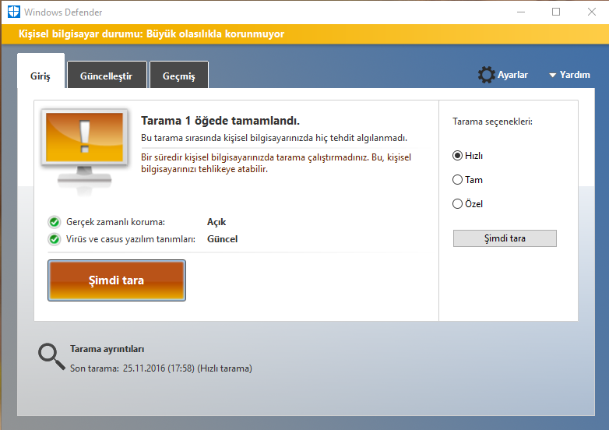The image size is (609, 430).
Task: Click the large orange Şimdi tara button
Action: tap(117, 280)
